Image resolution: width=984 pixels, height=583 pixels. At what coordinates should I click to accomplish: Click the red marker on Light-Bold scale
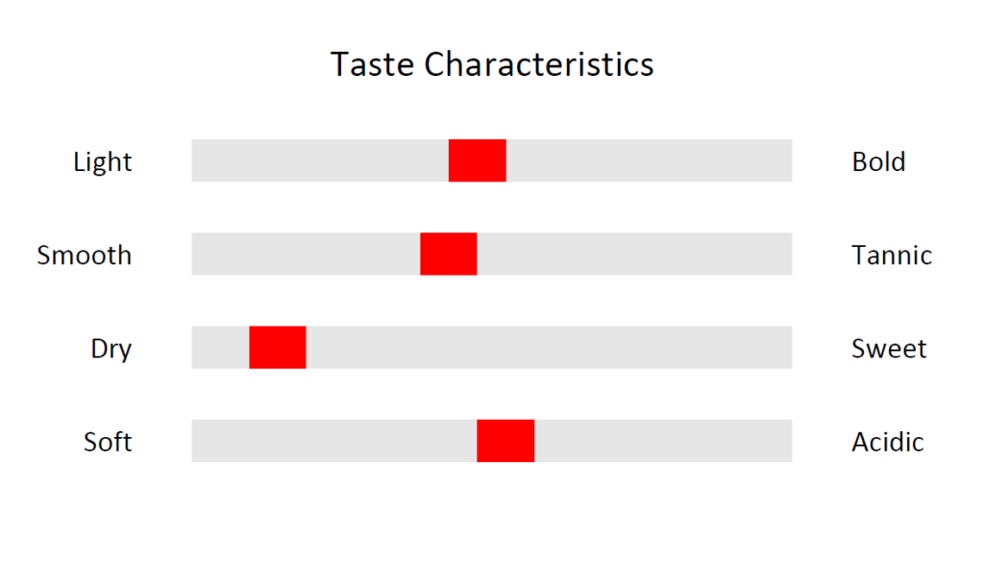(x=477, y=160)
